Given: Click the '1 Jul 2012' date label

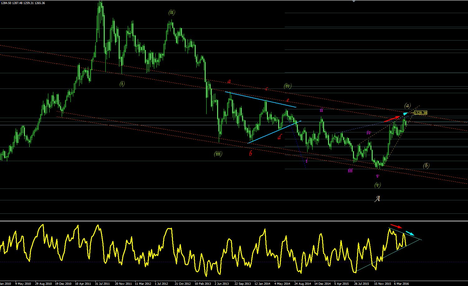Looking at the screenshot, I should (x=161, y=284).
